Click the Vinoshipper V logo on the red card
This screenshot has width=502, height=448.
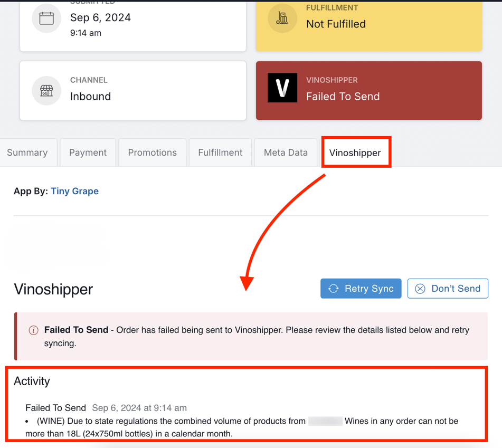282,88
